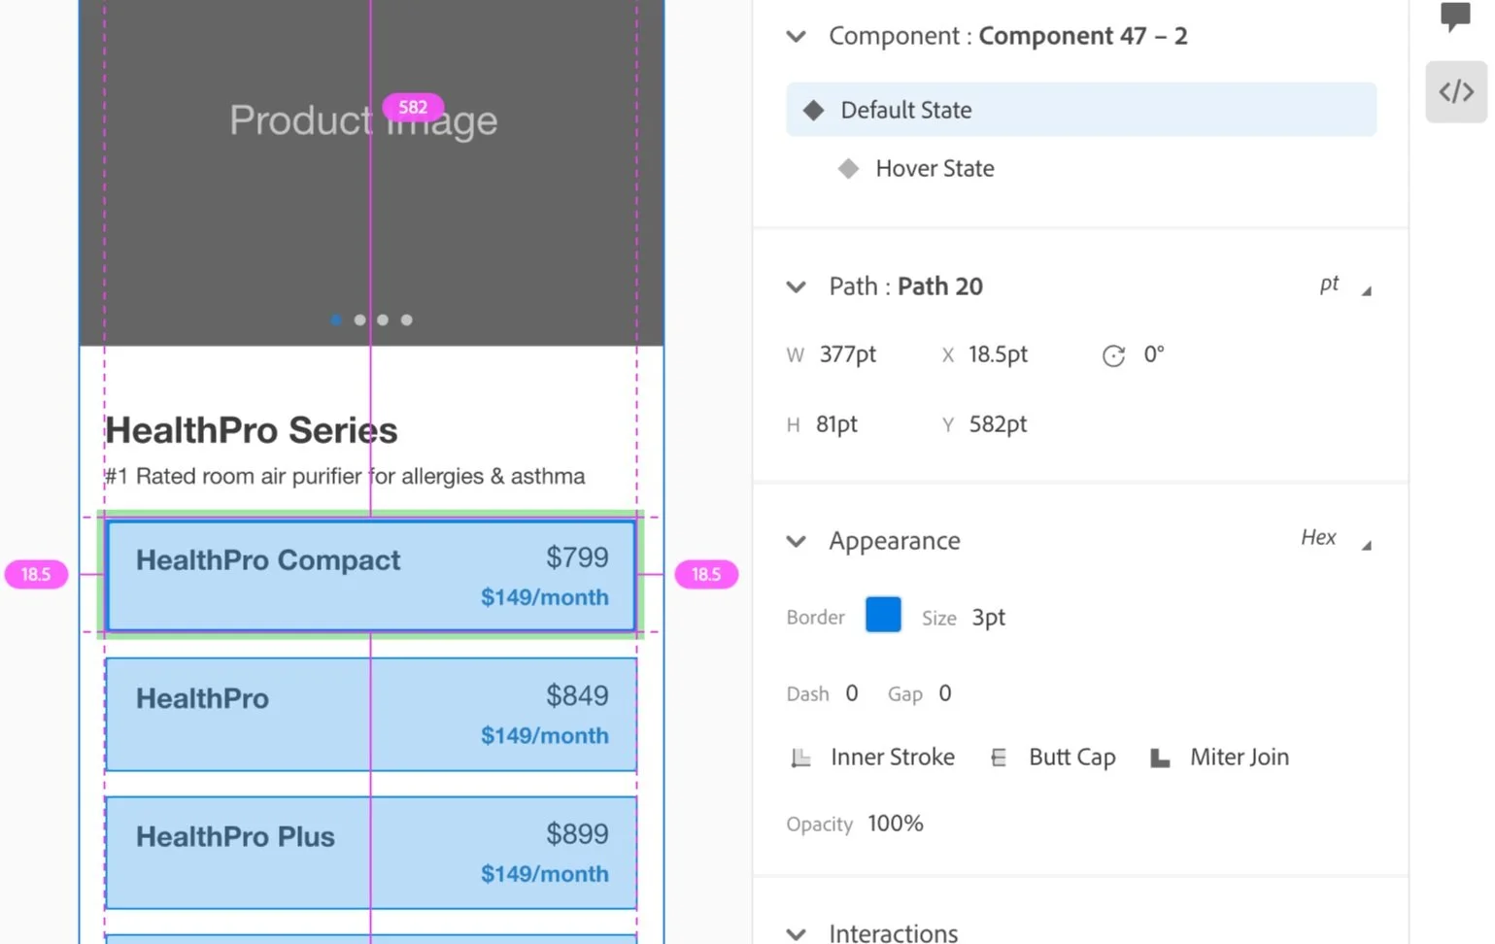Open the code view icon
The image size is (1495, 944).
[1456, 91]
